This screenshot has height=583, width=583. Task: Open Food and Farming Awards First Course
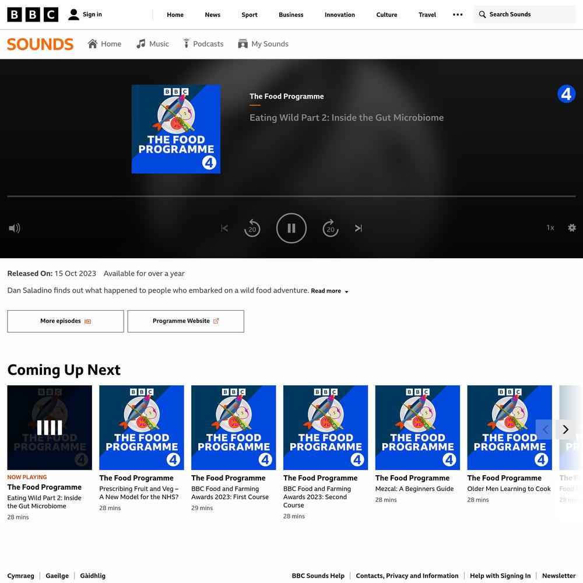(x=230, y=493)
